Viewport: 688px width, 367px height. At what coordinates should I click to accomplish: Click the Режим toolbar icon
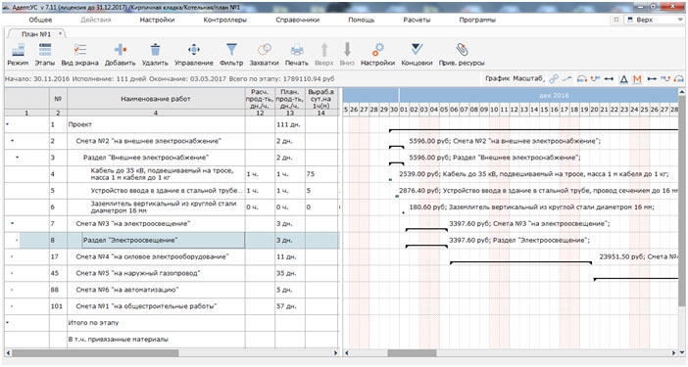(18, 50)
